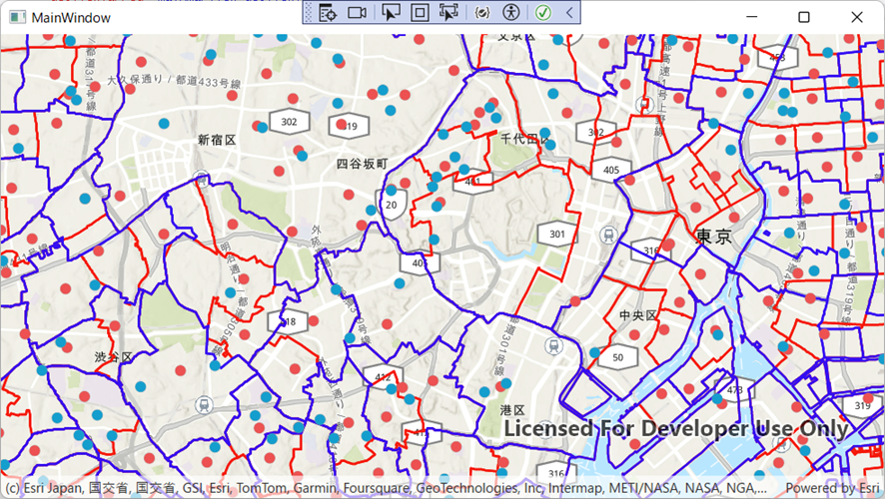Open the binding failures braces icon
The image size is (885, 499).
[x=481, y=12]
